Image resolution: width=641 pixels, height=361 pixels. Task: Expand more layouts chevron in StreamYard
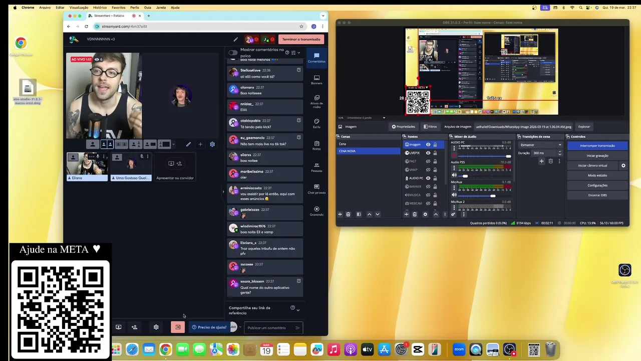pos(173,144)
